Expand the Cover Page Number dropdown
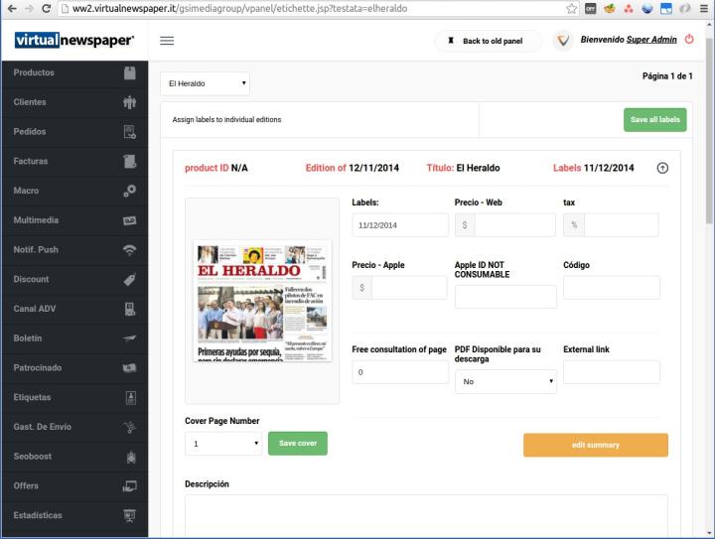The width and height of the screenshot is (715, 539). coord(223,444)
